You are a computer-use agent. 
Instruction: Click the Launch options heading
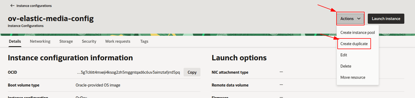tap(239, 58)
